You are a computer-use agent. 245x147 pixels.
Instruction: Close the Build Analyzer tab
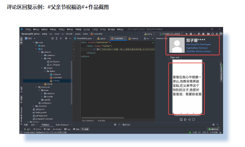[71, 125]
